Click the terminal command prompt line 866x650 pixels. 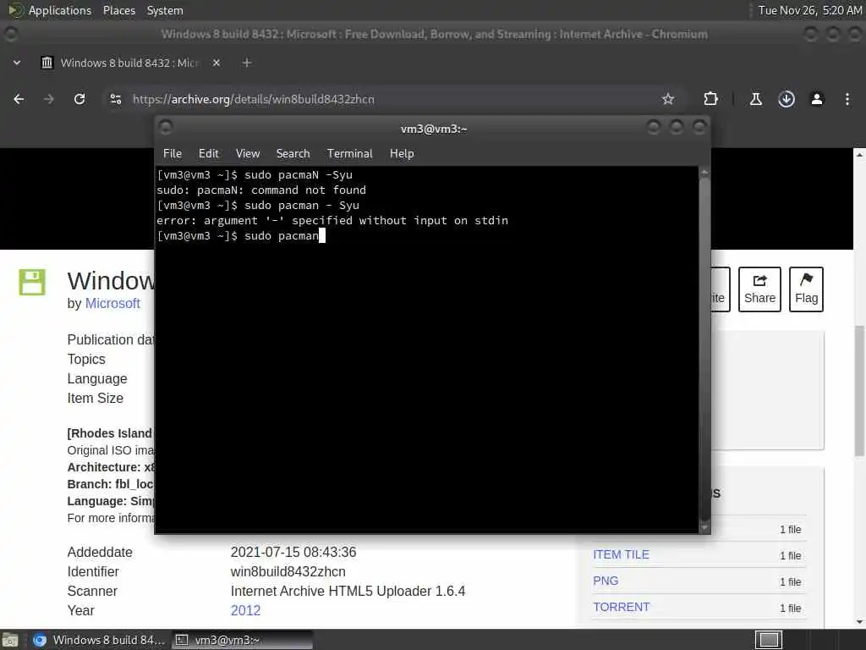pyautogui.click(x=241, y=236)
